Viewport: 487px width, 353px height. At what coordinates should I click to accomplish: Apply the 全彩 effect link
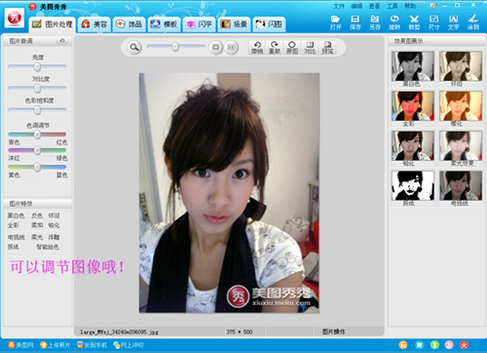point(14,225)
